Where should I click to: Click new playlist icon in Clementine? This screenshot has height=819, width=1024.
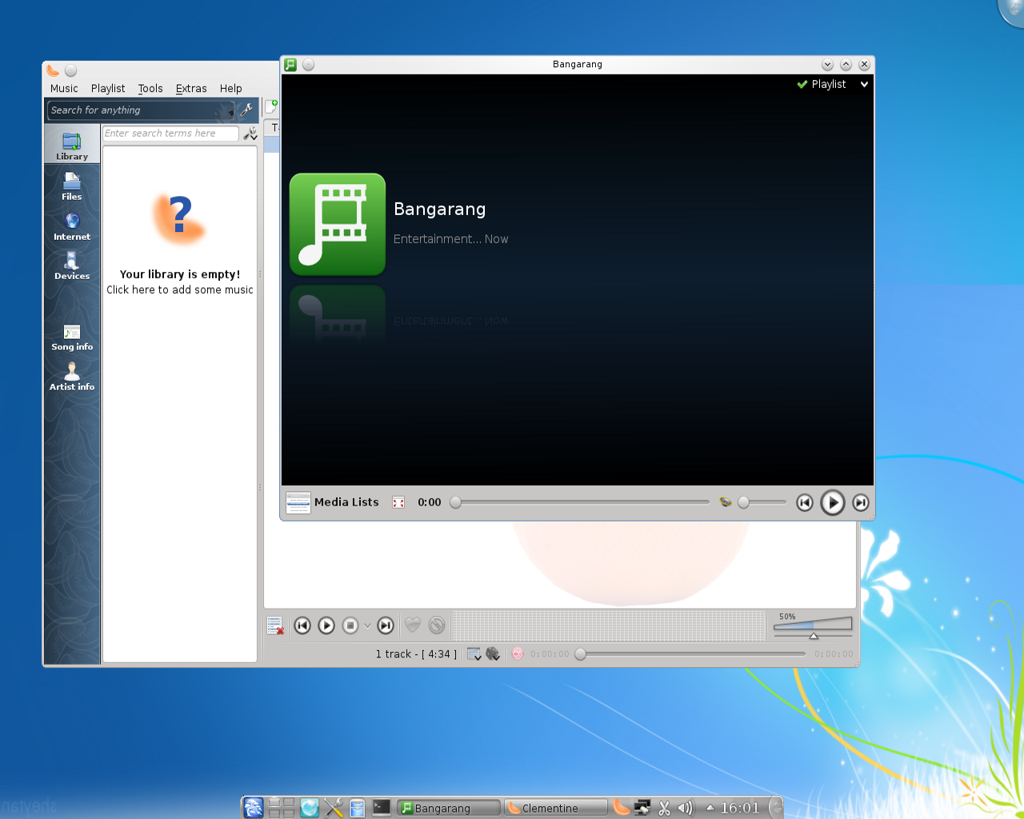coord(271,106)
